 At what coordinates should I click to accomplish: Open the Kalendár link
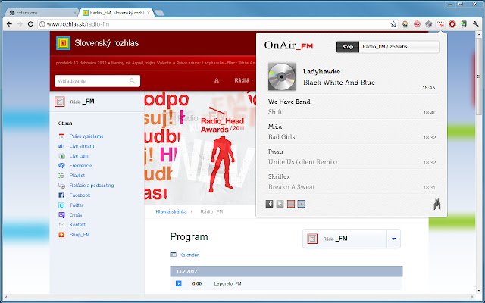189,255
